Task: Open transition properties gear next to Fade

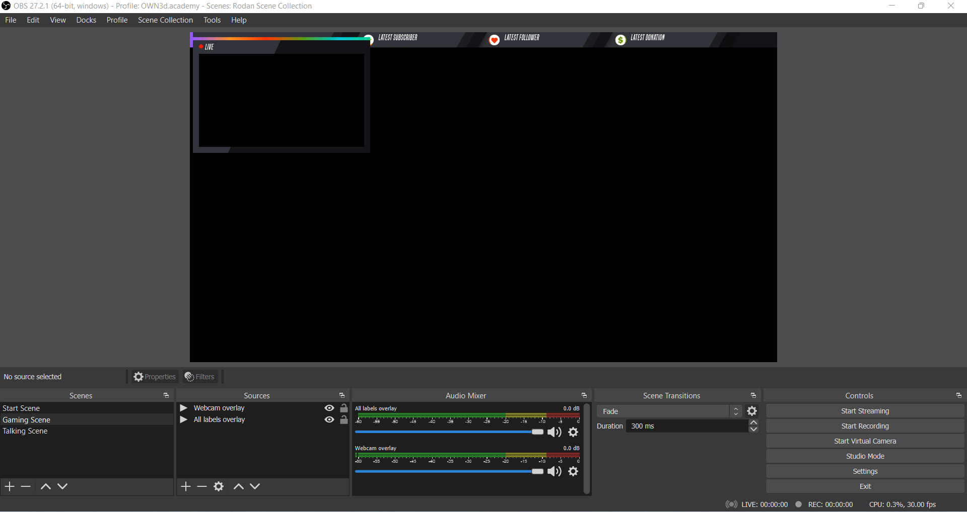Action: pyautogui.click(x=752, y=411)
